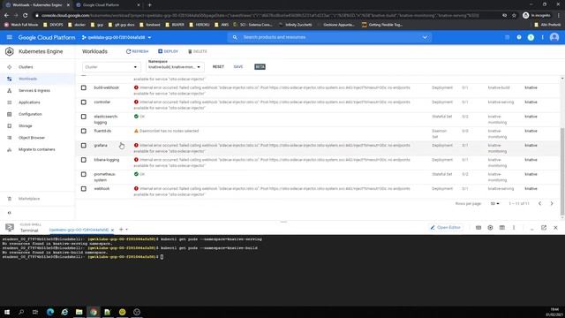Open the grafana workload link

[101, 145]
